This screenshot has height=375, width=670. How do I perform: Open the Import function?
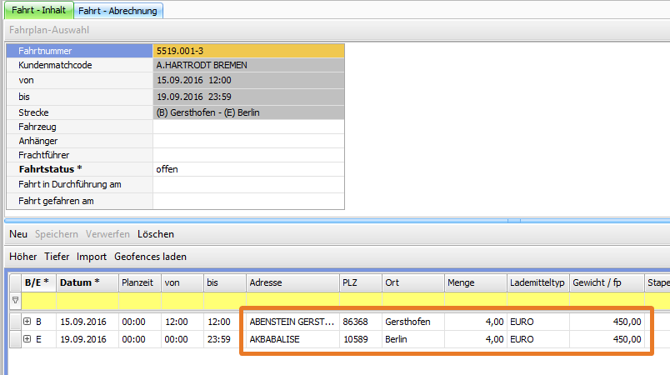click(92, 257)
